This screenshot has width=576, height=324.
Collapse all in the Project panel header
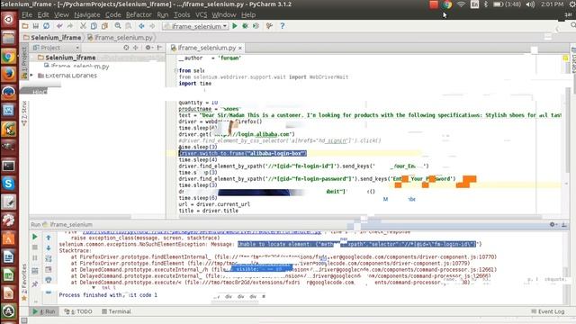[x=136, y=48]
